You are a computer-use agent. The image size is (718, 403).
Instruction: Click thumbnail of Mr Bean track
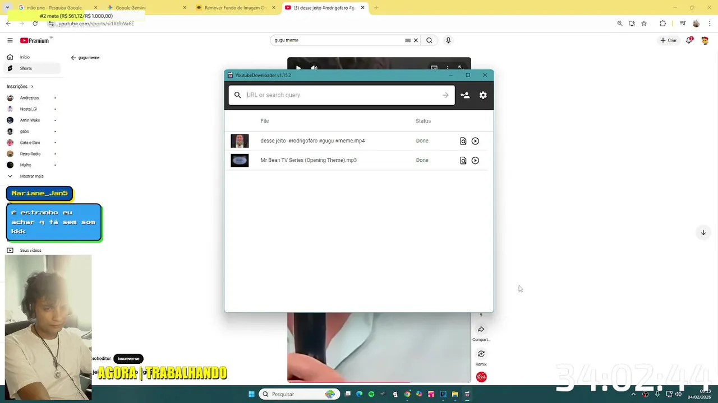tap(240, 160)
